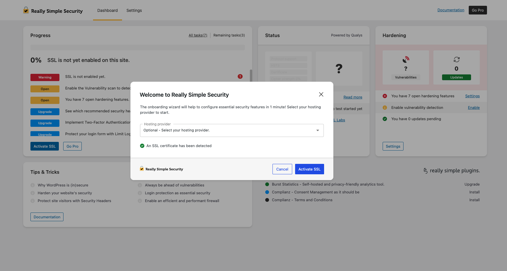Click Go Pro button in Progress panel
Screen dimensions: 507x271
tap(72, 146)
